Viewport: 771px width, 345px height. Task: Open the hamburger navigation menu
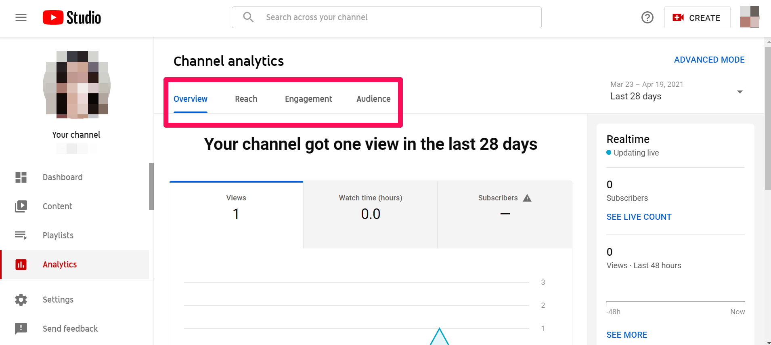pyautogui.click(x=21, y=17)
